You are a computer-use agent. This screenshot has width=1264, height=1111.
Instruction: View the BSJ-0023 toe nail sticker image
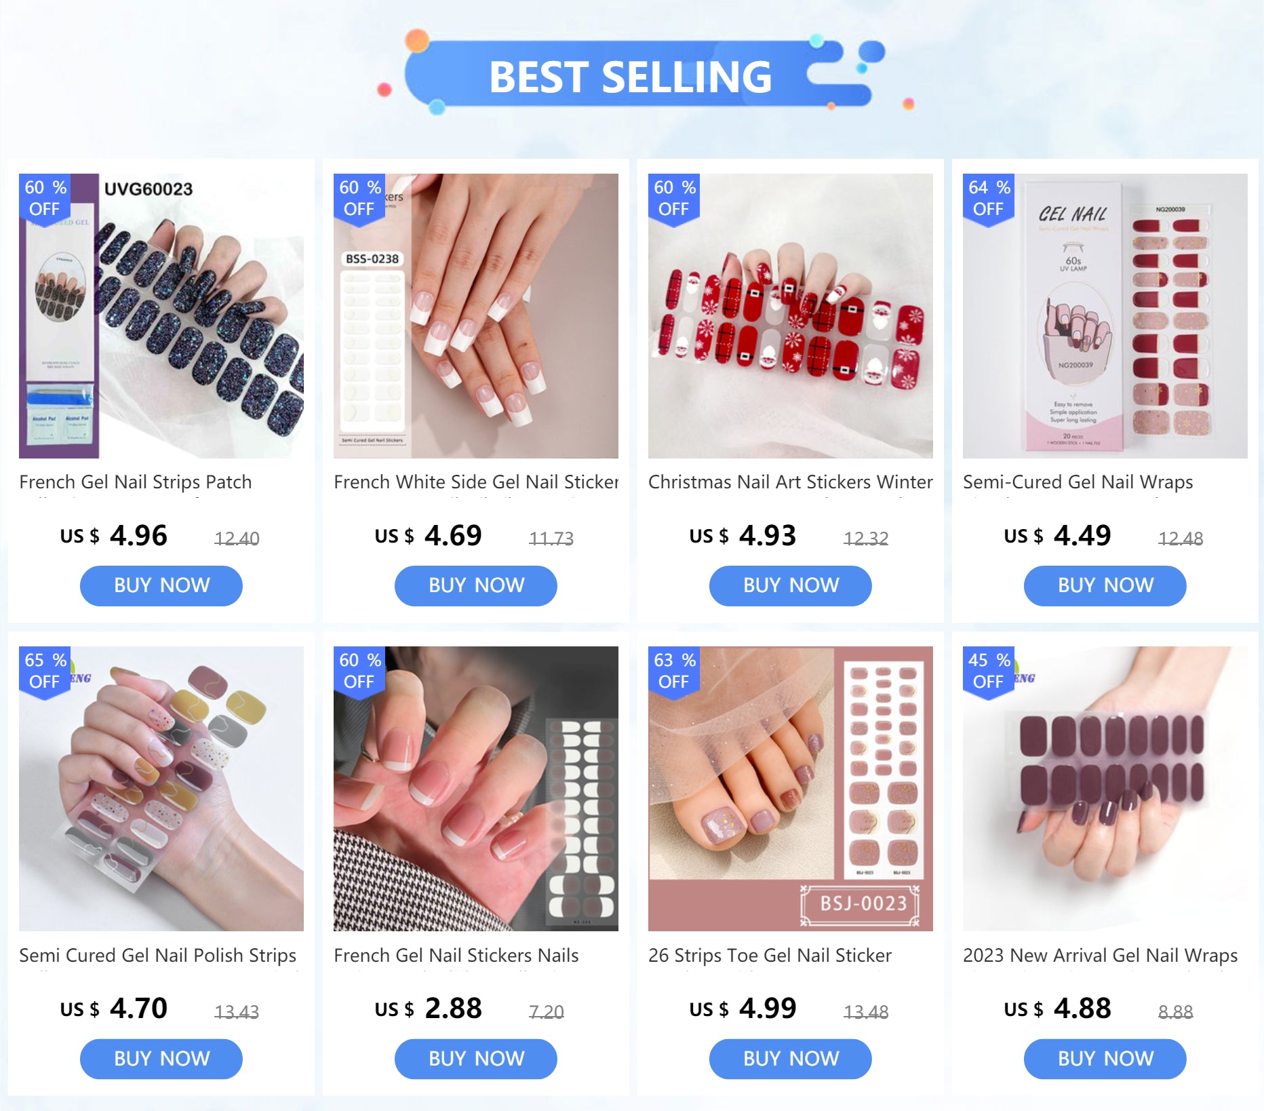[x=791, y=789]
